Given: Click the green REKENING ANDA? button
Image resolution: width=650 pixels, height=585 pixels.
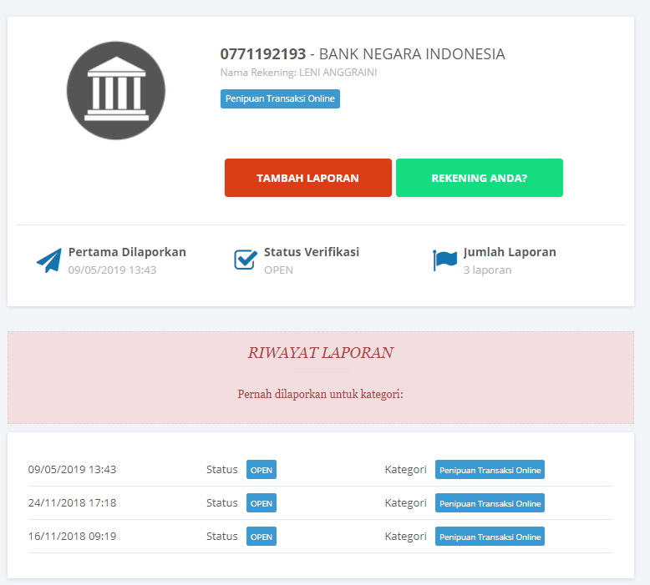Looking at the screenshot, I should [x=480, y=178].
